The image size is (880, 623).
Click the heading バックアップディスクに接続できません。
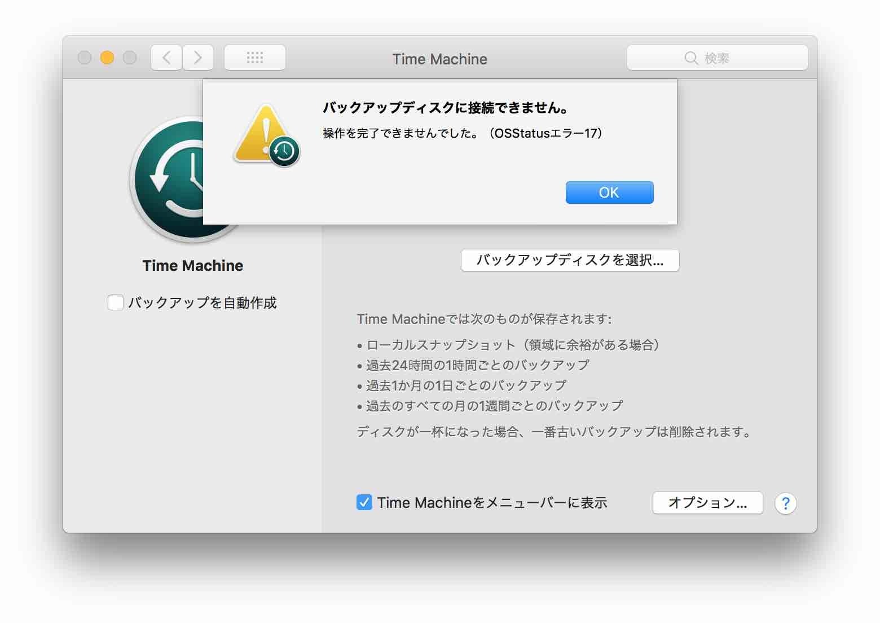[x=446, y=107]
